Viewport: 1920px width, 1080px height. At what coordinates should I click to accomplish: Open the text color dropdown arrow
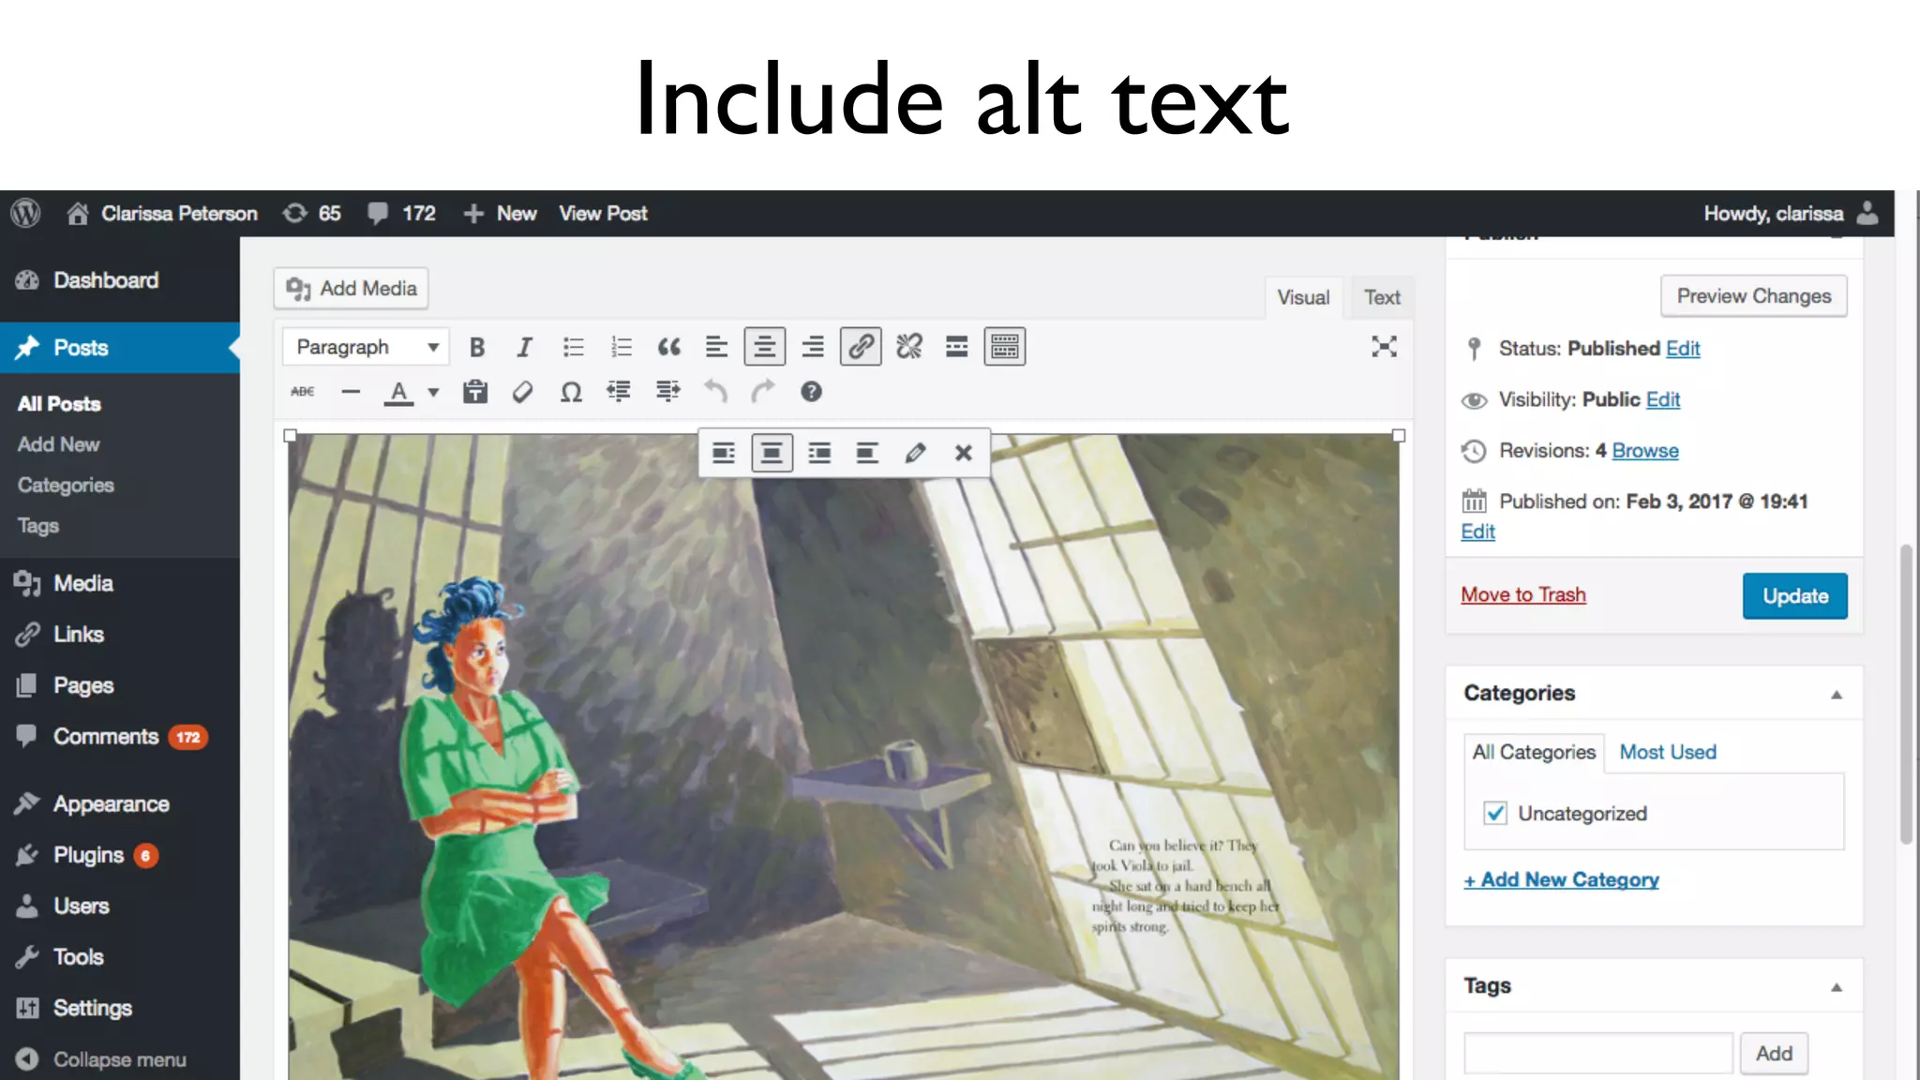tap(433, 392)
